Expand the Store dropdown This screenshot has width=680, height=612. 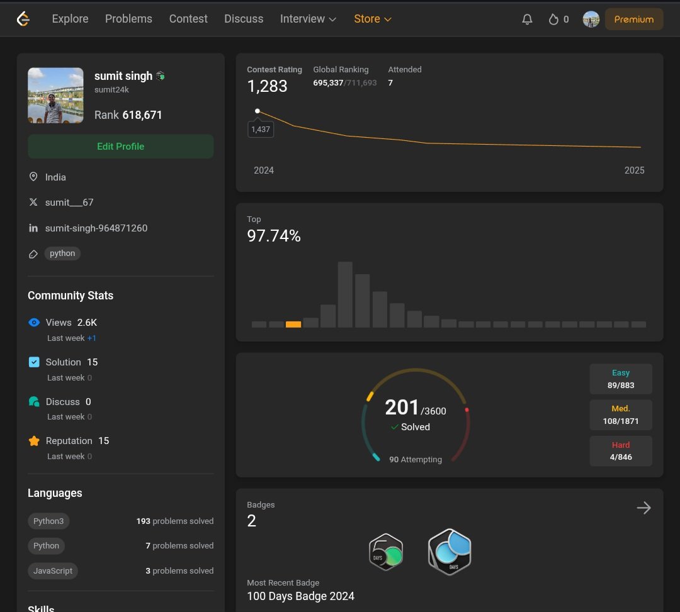[373, 19]
